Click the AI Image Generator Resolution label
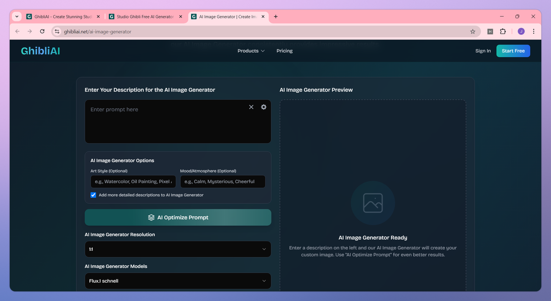The width and height of the screenshot is (551, 301). pyautogui.click(x=120, y=235)
